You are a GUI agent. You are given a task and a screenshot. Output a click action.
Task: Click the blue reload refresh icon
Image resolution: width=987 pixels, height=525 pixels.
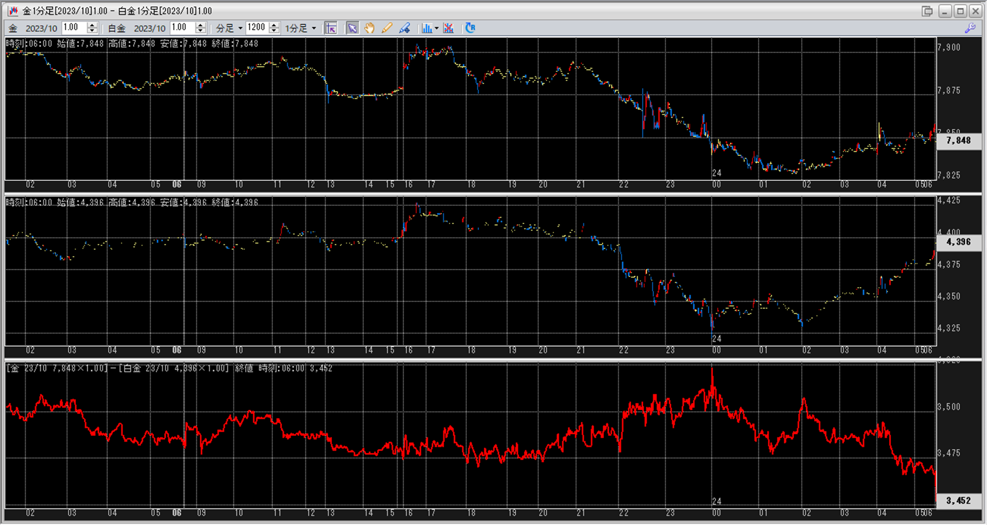pos(470,28)
